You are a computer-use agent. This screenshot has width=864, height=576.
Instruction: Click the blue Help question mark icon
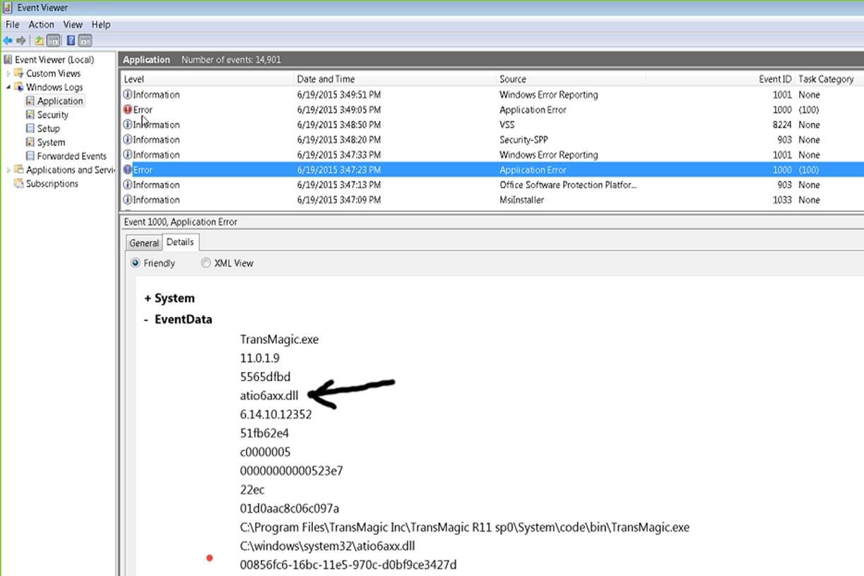[71, 41]
